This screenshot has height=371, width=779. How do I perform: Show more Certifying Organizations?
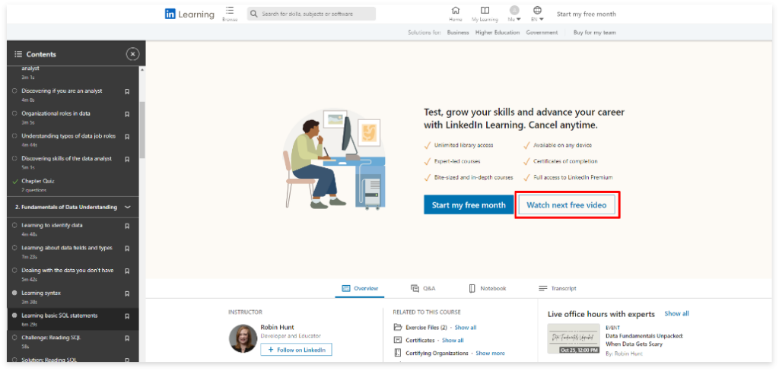(x=491, y=353)
